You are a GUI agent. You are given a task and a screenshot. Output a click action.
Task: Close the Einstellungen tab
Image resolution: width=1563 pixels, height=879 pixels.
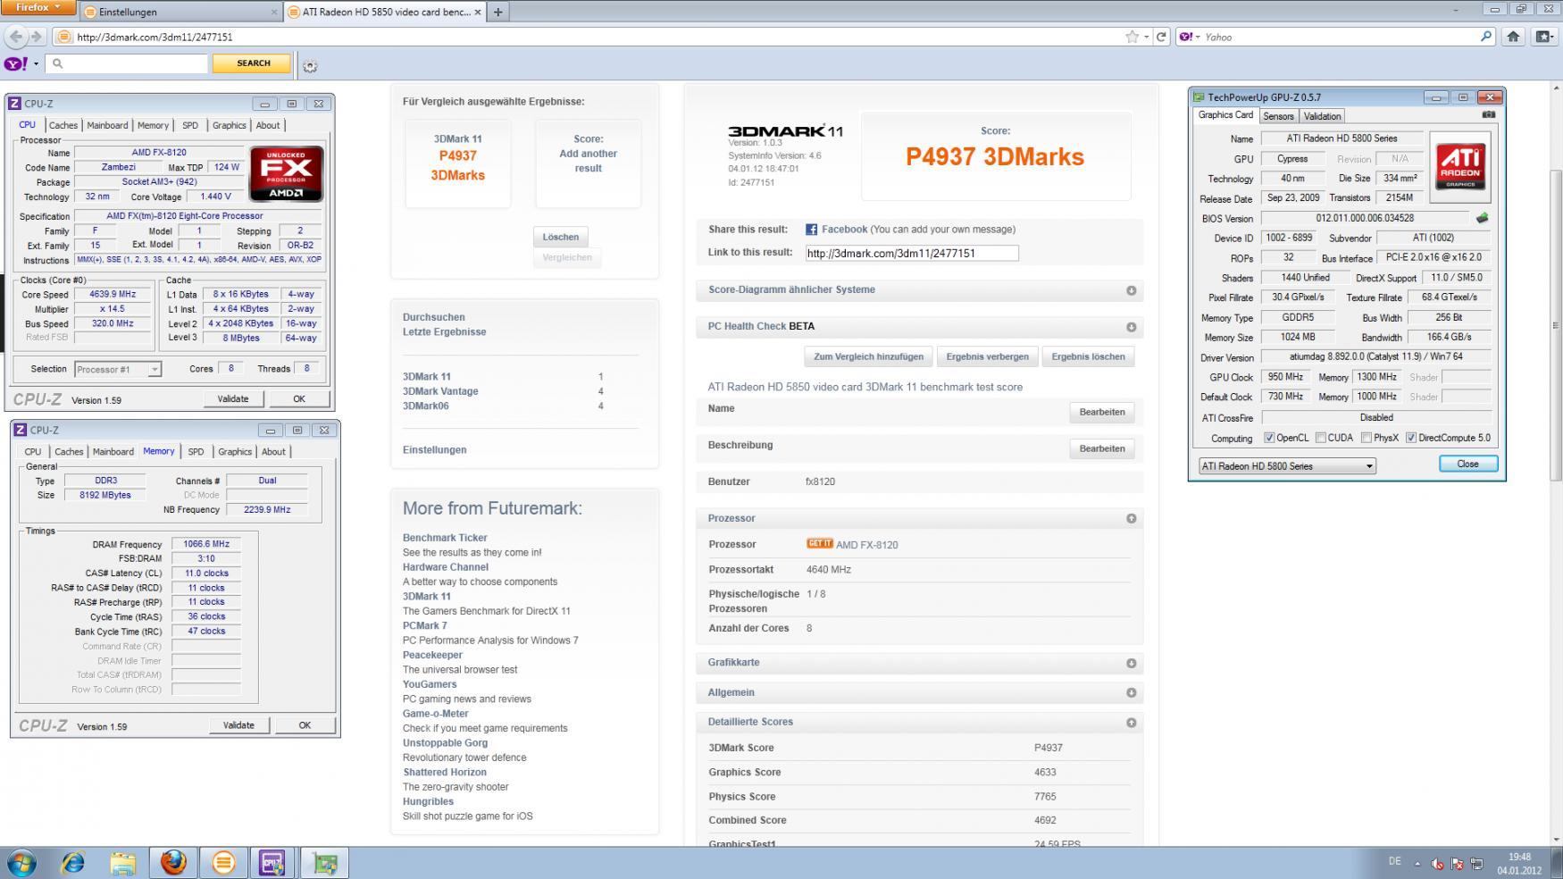pos(273,13)
